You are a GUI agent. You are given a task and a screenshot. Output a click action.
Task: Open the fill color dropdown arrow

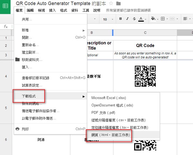[x=158, y=19]
